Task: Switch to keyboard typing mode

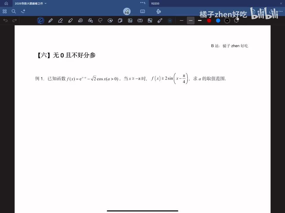Action: (142, 12)
